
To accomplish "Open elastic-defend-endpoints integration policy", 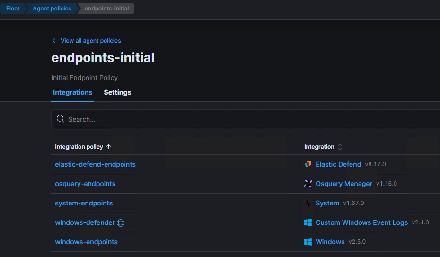I will coord(95,164).
